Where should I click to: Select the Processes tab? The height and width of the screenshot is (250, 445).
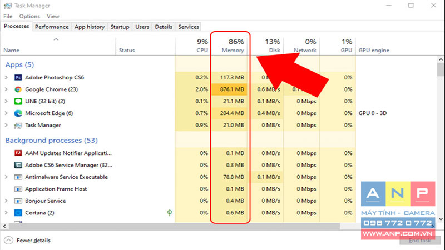point(17,26)
